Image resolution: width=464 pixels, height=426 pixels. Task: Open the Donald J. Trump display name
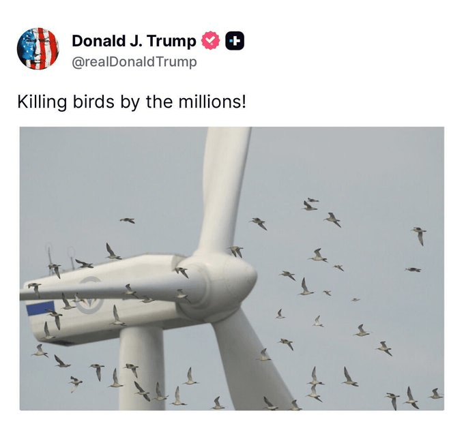click(134, 40)
